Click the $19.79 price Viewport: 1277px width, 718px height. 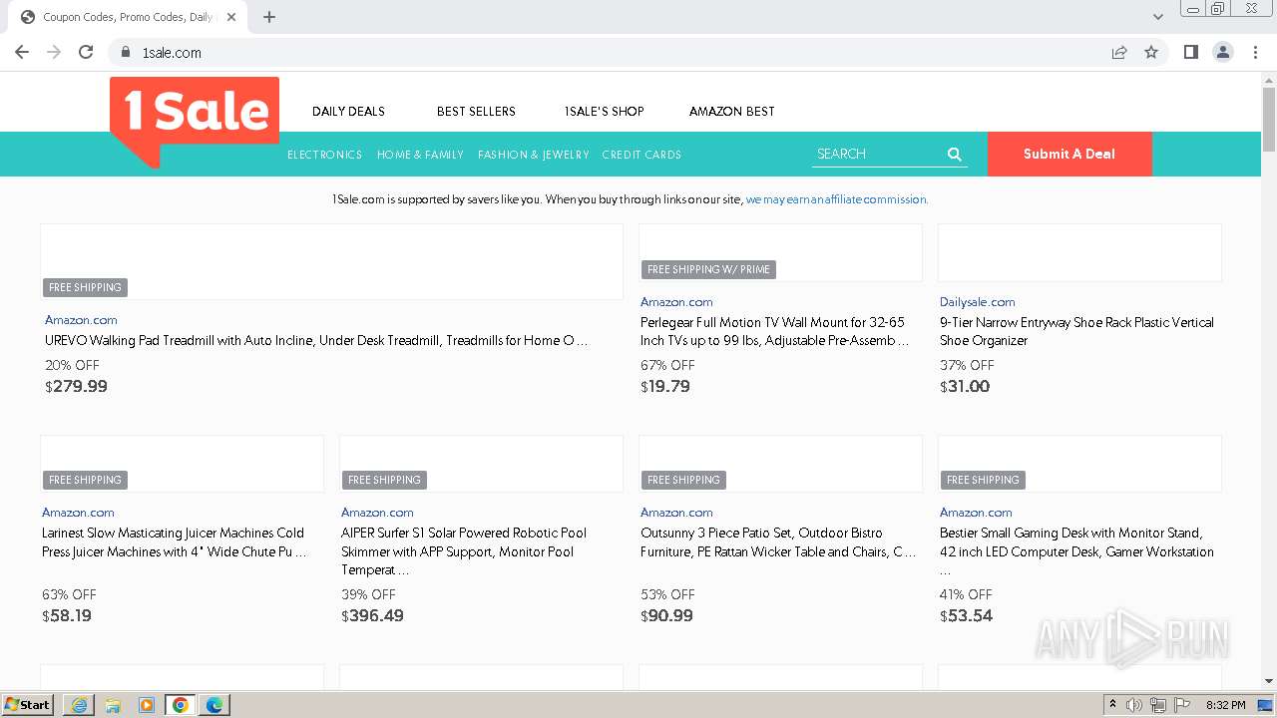(x=665, y=387)
